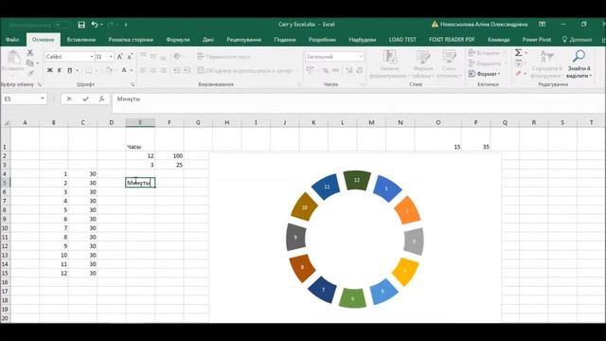
Task: Open Cell Styles gallery
Action: (x=449, y=64)
